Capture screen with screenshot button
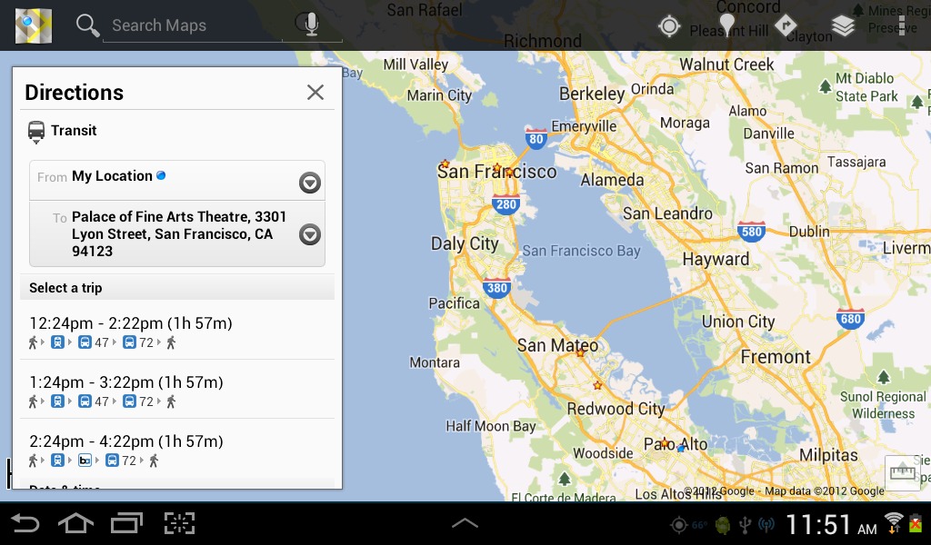931x545 pixels. coord(179,523)
